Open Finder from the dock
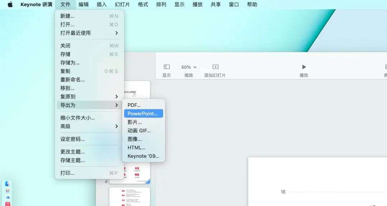 click(8, 183)
